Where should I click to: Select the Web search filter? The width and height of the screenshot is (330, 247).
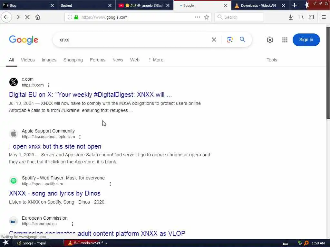pyautogui.click(x=135, y=60)
